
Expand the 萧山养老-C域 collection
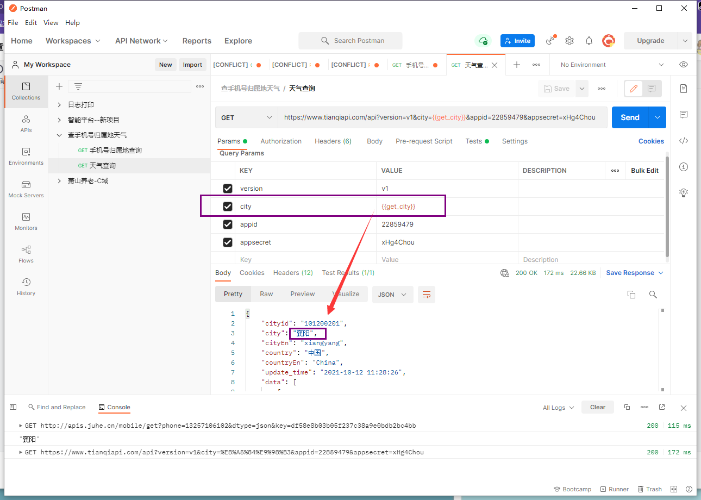59,181
